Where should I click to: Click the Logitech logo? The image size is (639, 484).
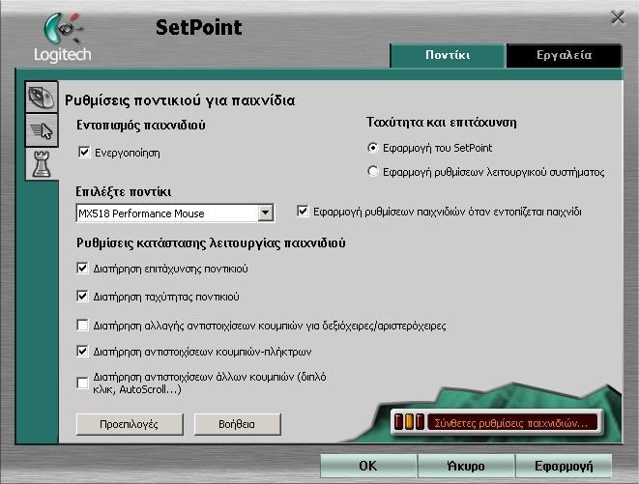pyautogui.click(x=62, y=39)
